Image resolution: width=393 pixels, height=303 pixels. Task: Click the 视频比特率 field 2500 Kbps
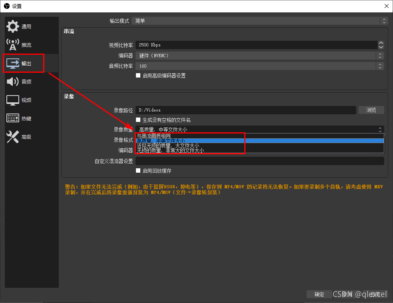[257, 45]
